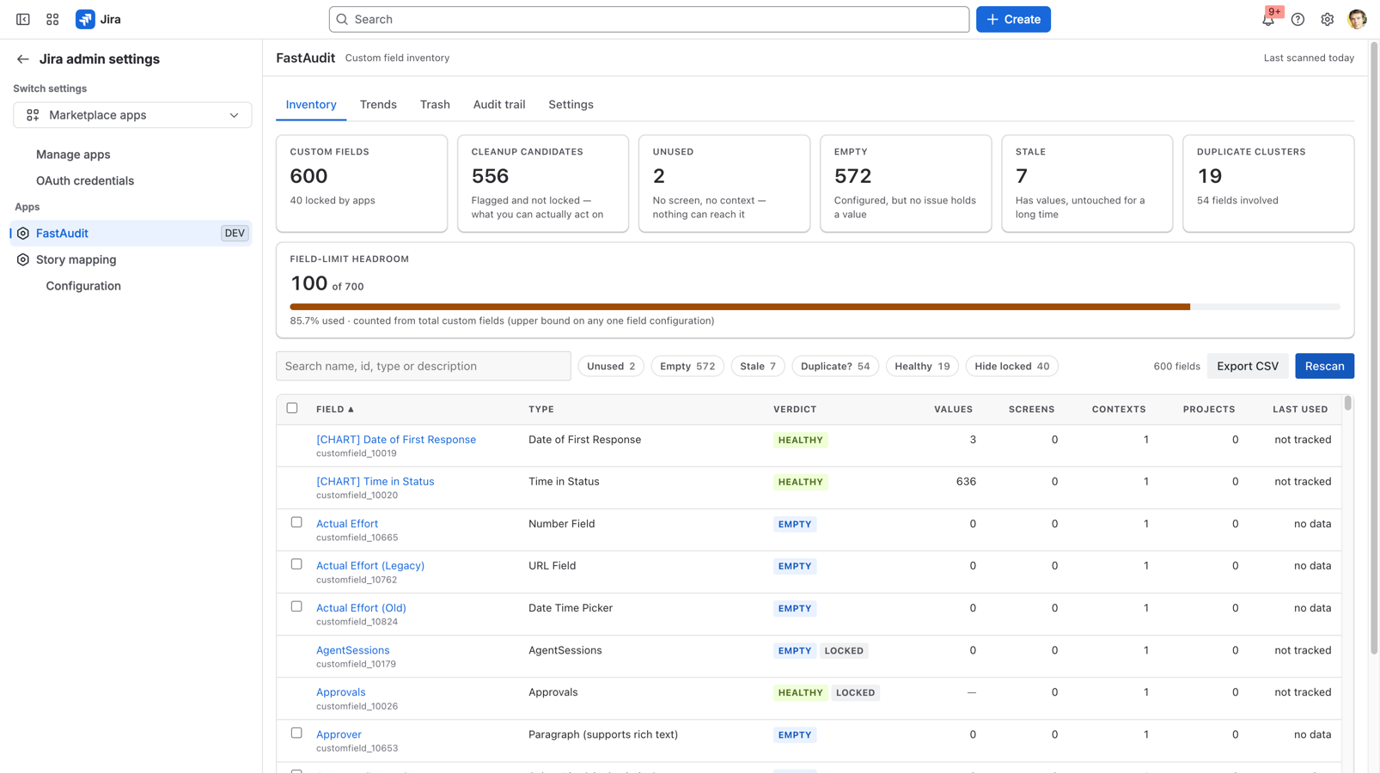The width and height of the screenshot is (1380, 773).
Task: Open the settings gear icon
Action: (1328, 19)
